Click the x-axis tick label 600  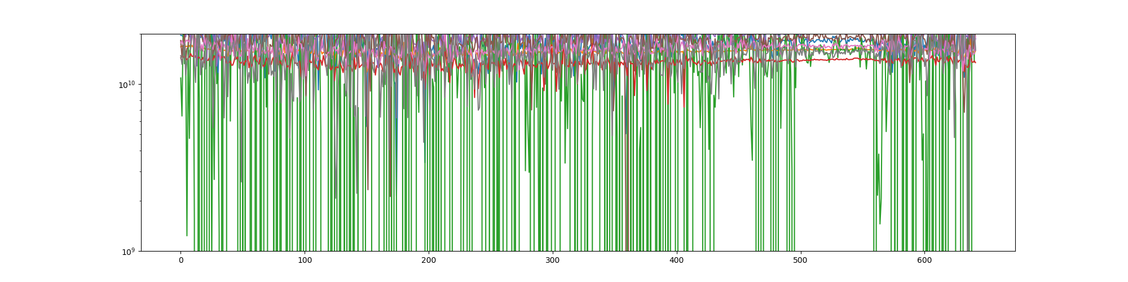click(x=924, y=261)
